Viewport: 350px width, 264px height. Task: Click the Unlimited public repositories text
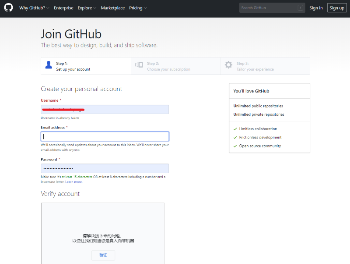point(258,106)
